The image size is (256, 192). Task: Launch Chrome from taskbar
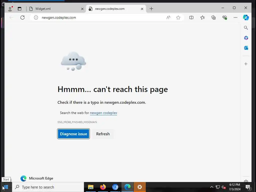[115, 187]
